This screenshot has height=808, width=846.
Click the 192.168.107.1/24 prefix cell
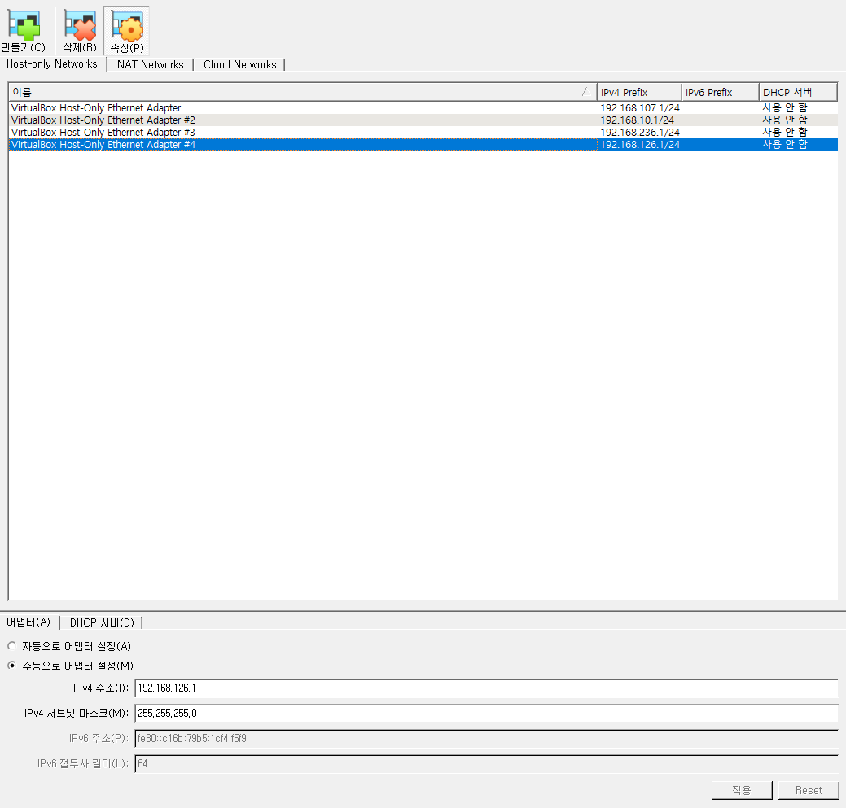tap(640, 107)
